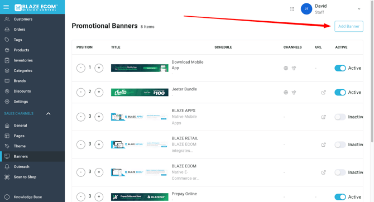This screenshot has height=202, width=374.
Task: Open the Jeeter $100 banner thumbnail
Action: coord(140,92)
